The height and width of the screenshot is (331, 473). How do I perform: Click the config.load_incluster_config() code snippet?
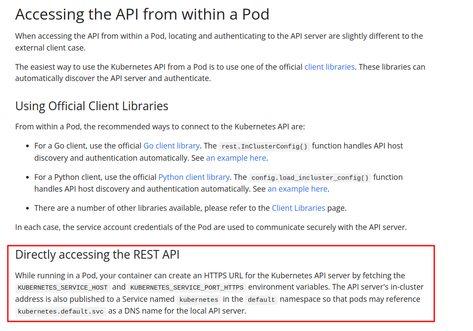310,178
